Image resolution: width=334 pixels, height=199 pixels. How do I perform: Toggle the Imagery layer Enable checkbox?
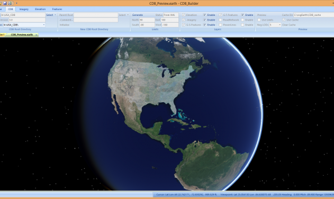pyautogui.click(x=204, y=20)
